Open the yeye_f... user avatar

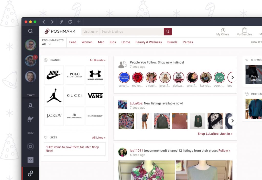pos(192,78)
